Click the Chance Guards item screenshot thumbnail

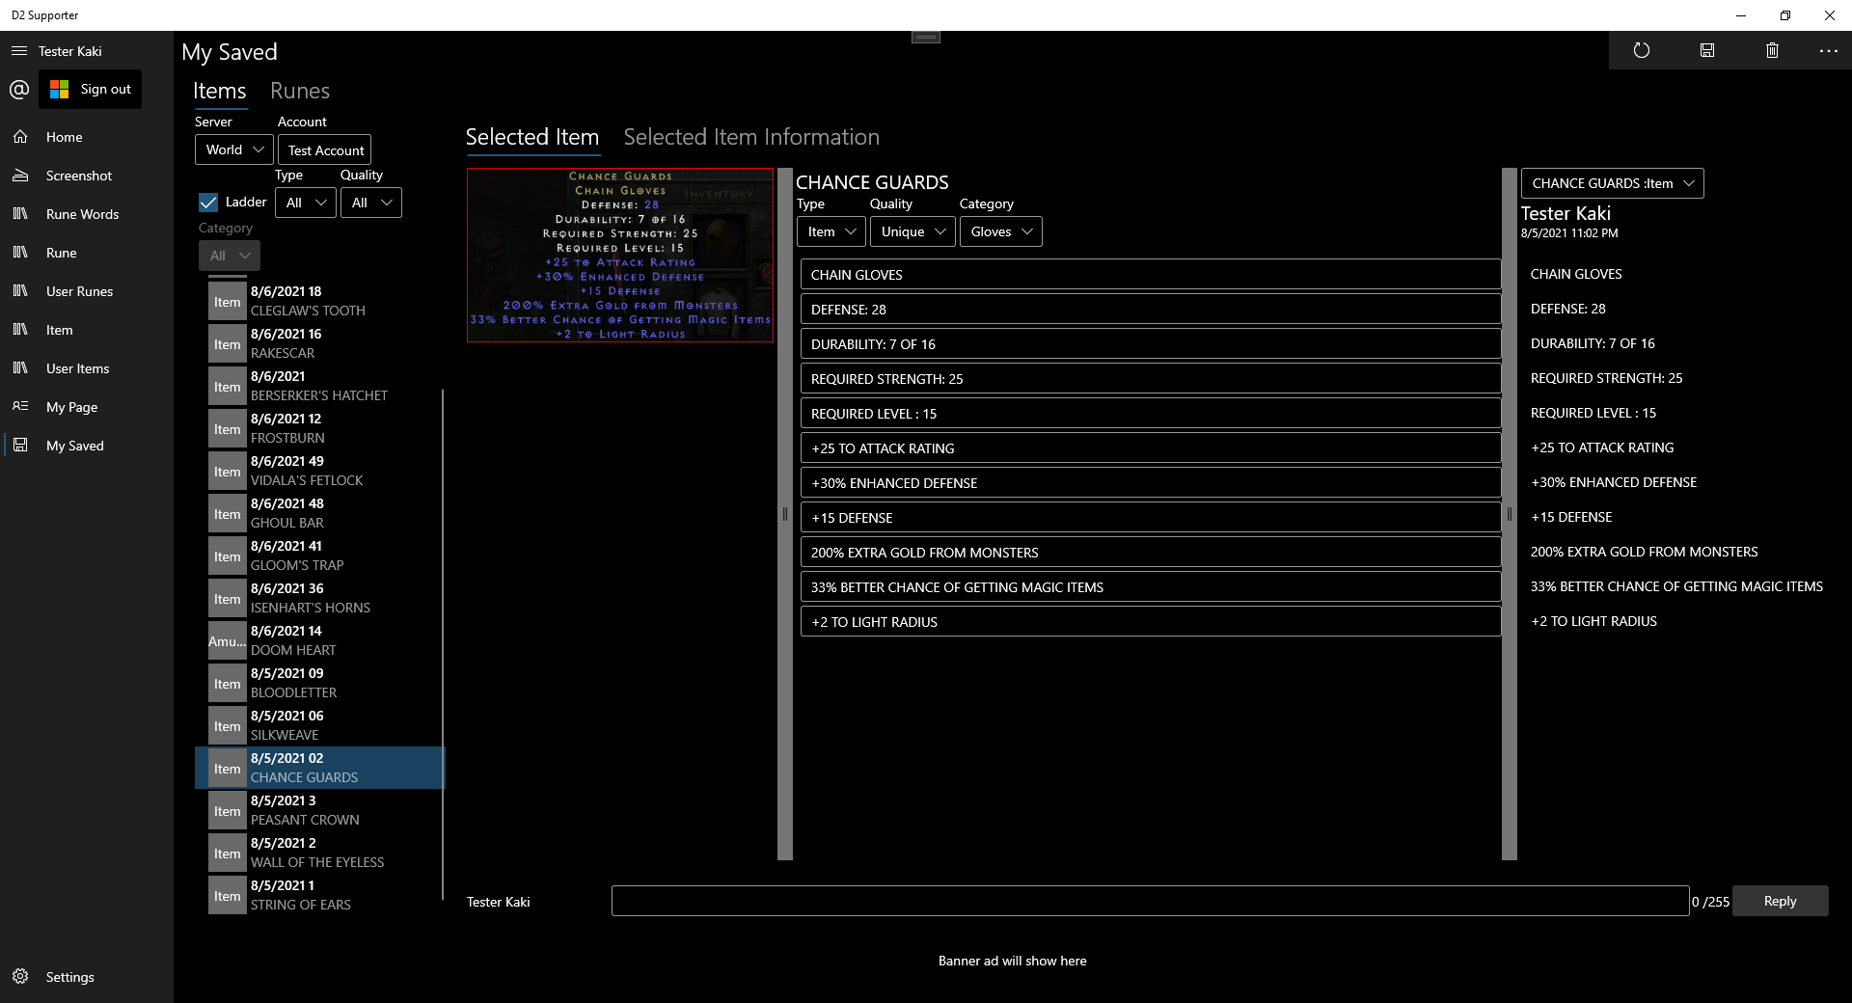(x=620, y=256)
